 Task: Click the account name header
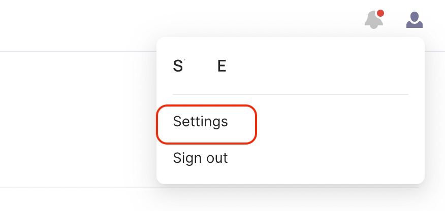click(x=200, y=66)
